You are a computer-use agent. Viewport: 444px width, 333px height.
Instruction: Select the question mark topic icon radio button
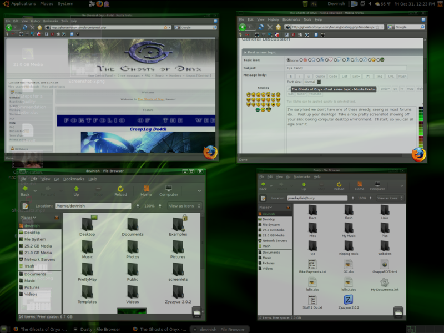click(344, 60)
